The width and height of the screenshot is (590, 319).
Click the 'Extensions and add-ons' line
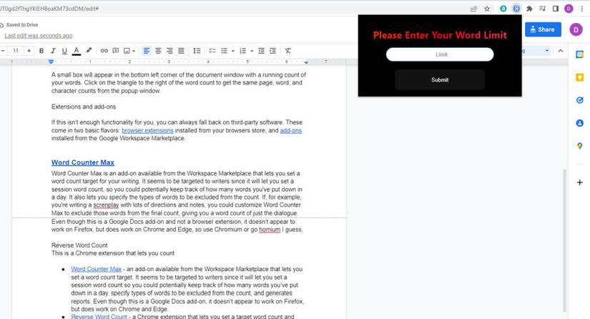pyautogui.click(x=84, y=107)
